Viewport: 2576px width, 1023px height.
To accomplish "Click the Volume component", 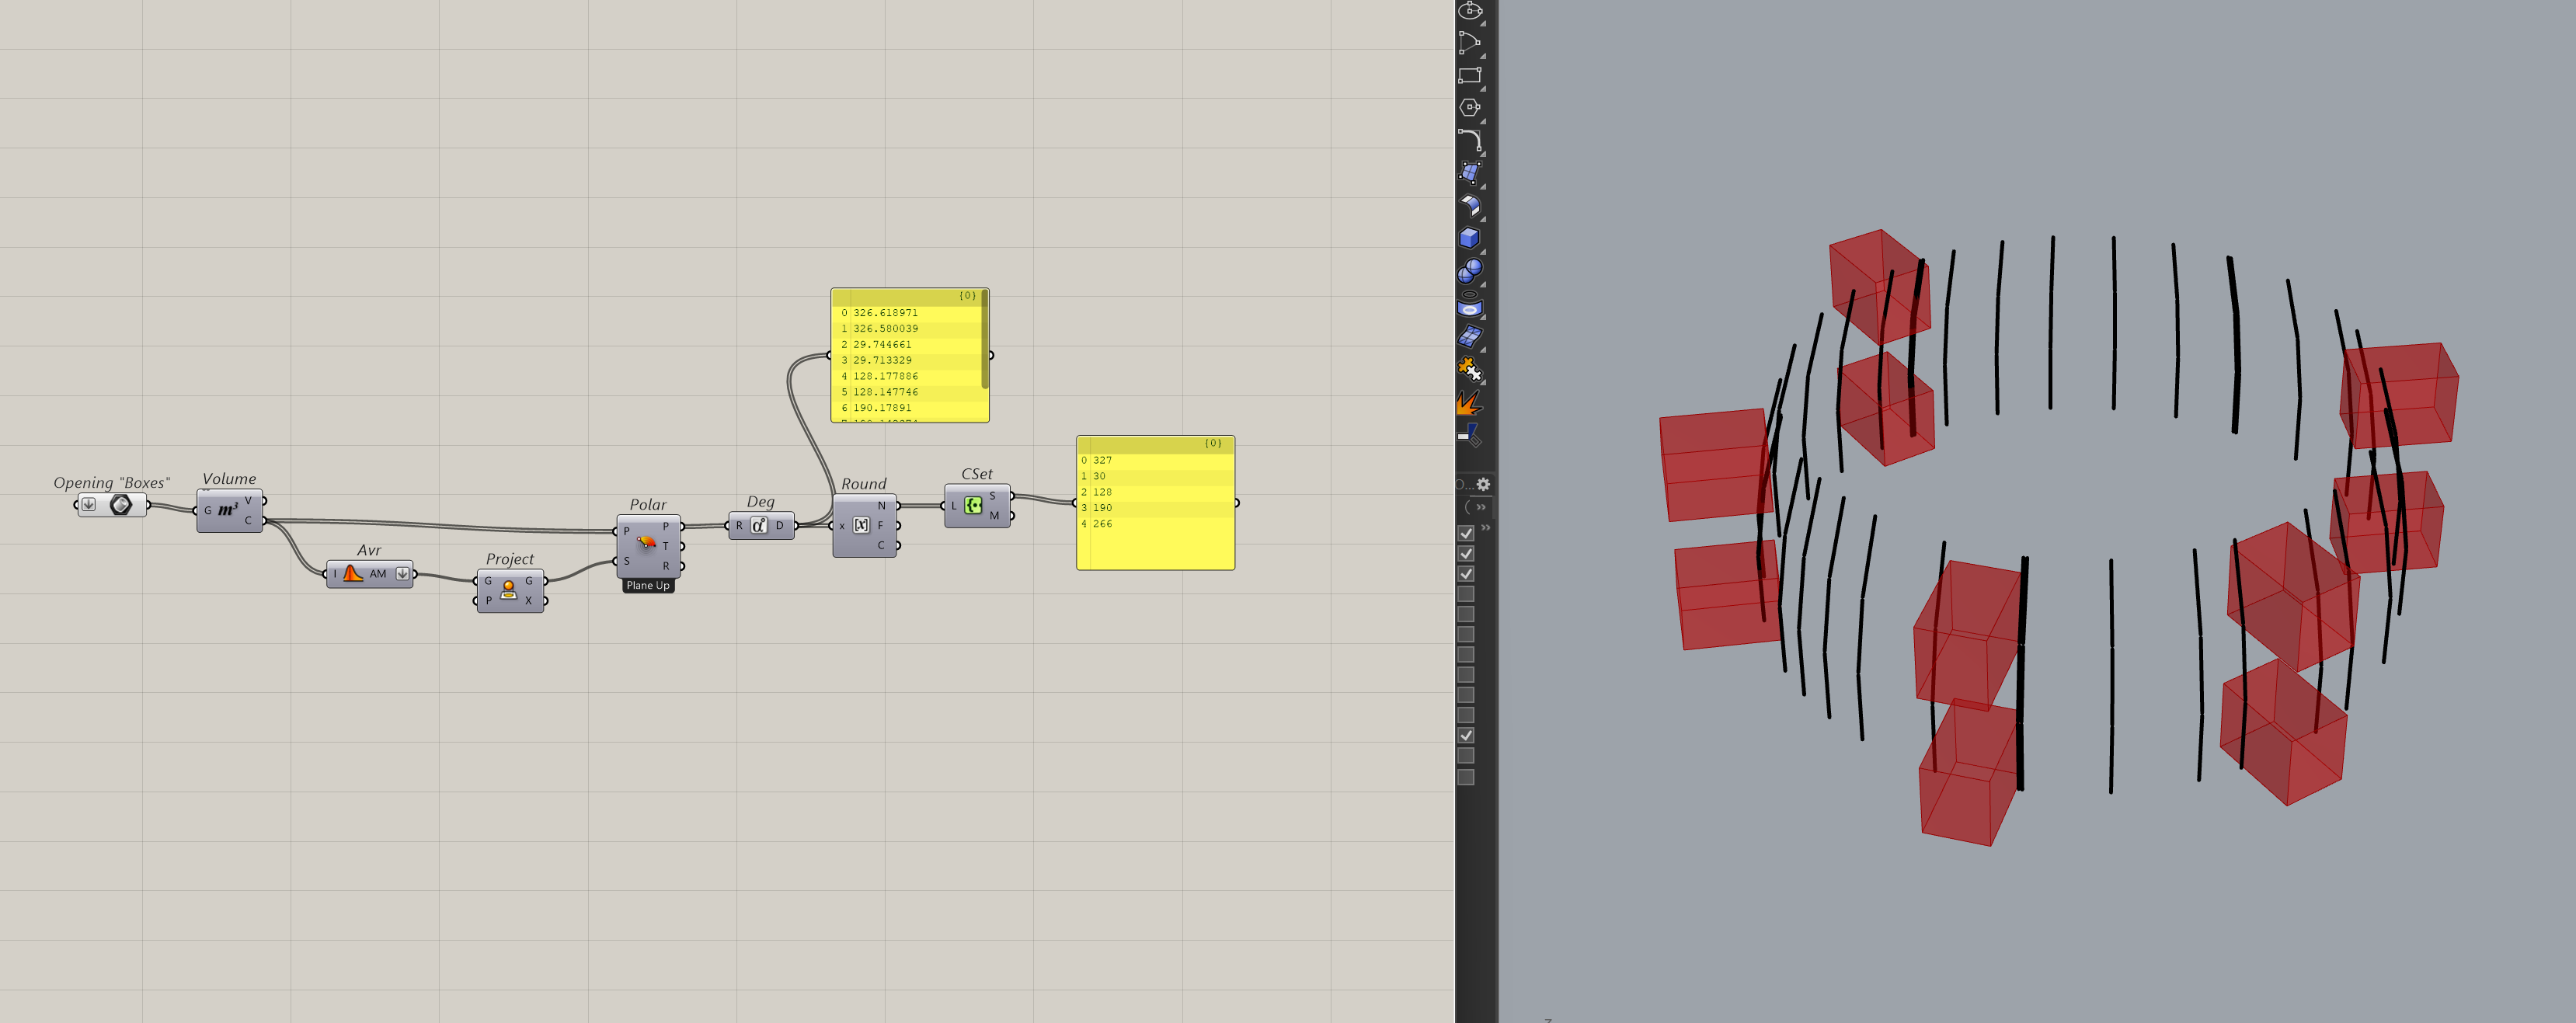I will (229, 510).
